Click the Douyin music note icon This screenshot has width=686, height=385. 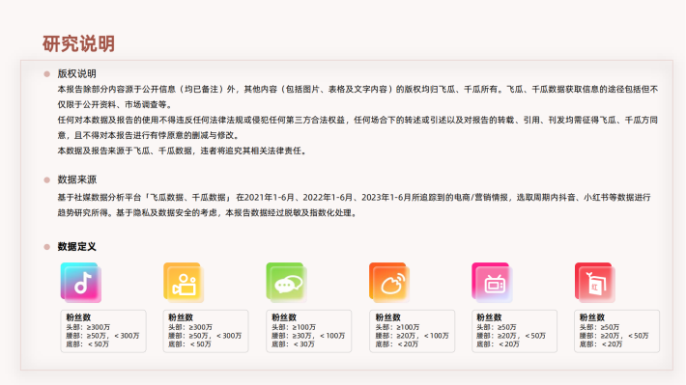pos(81,283)
